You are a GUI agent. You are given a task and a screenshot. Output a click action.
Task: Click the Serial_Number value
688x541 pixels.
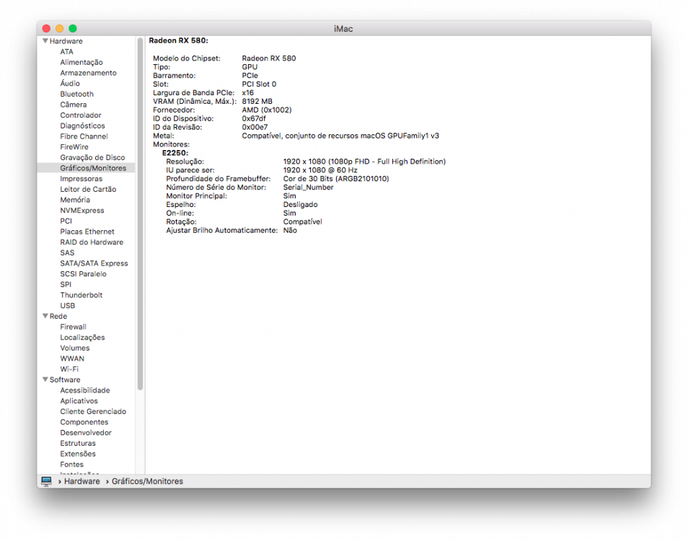point(308,188)
